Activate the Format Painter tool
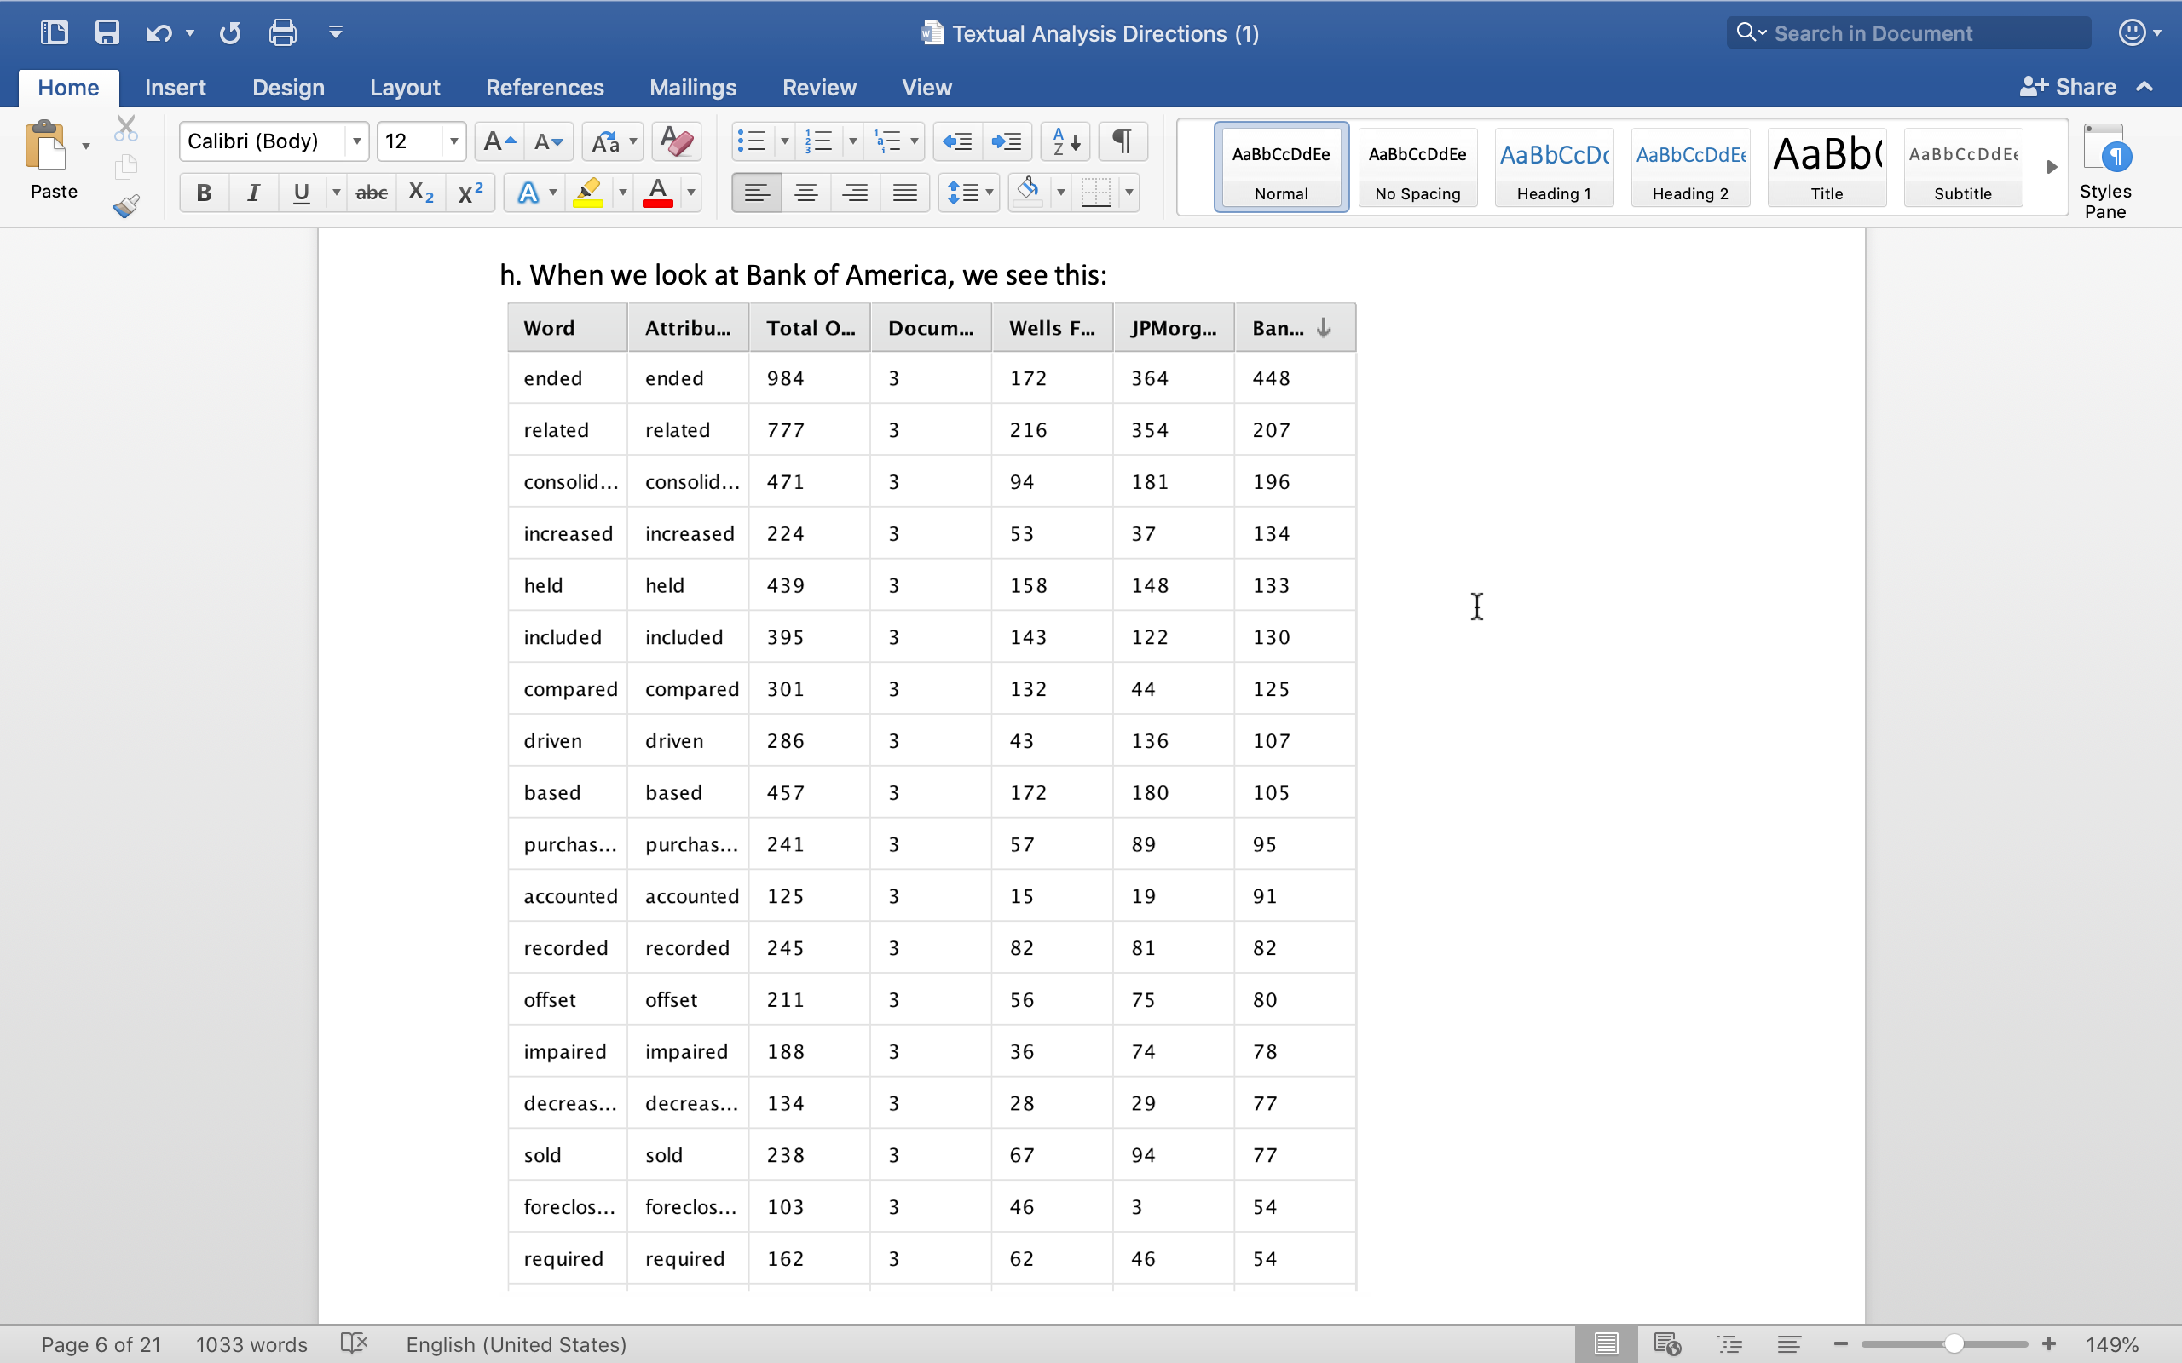 click(126, 205)
